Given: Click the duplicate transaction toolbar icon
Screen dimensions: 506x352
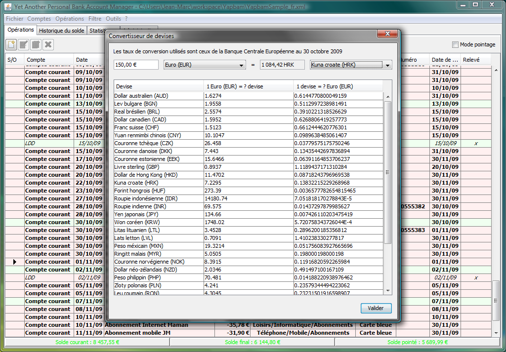Looking at the screenshot, I should tap(36, 44).
